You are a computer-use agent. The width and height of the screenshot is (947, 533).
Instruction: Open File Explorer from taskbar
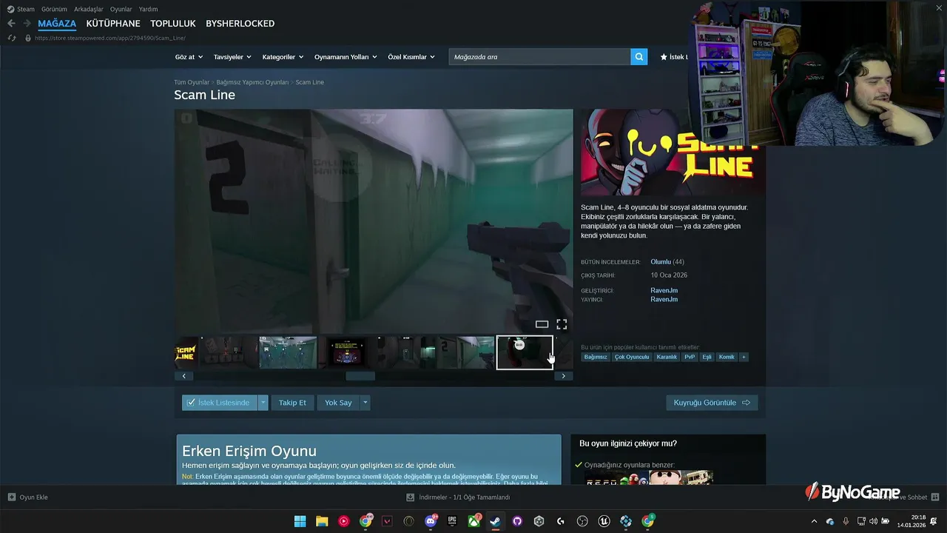[x=322, y=521]
